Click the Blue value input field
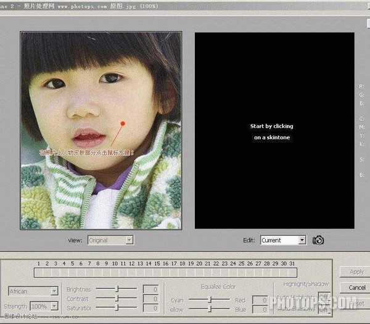Image resolution: width=370 pixels, height=324 pixels. [260, 309]
